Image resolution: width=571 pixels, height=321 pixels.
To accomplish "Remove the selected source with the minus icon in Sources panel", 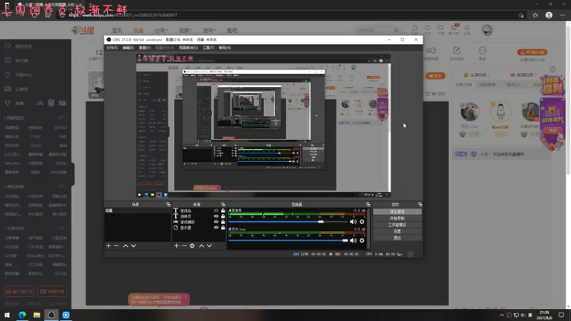I will click(184, 246).
